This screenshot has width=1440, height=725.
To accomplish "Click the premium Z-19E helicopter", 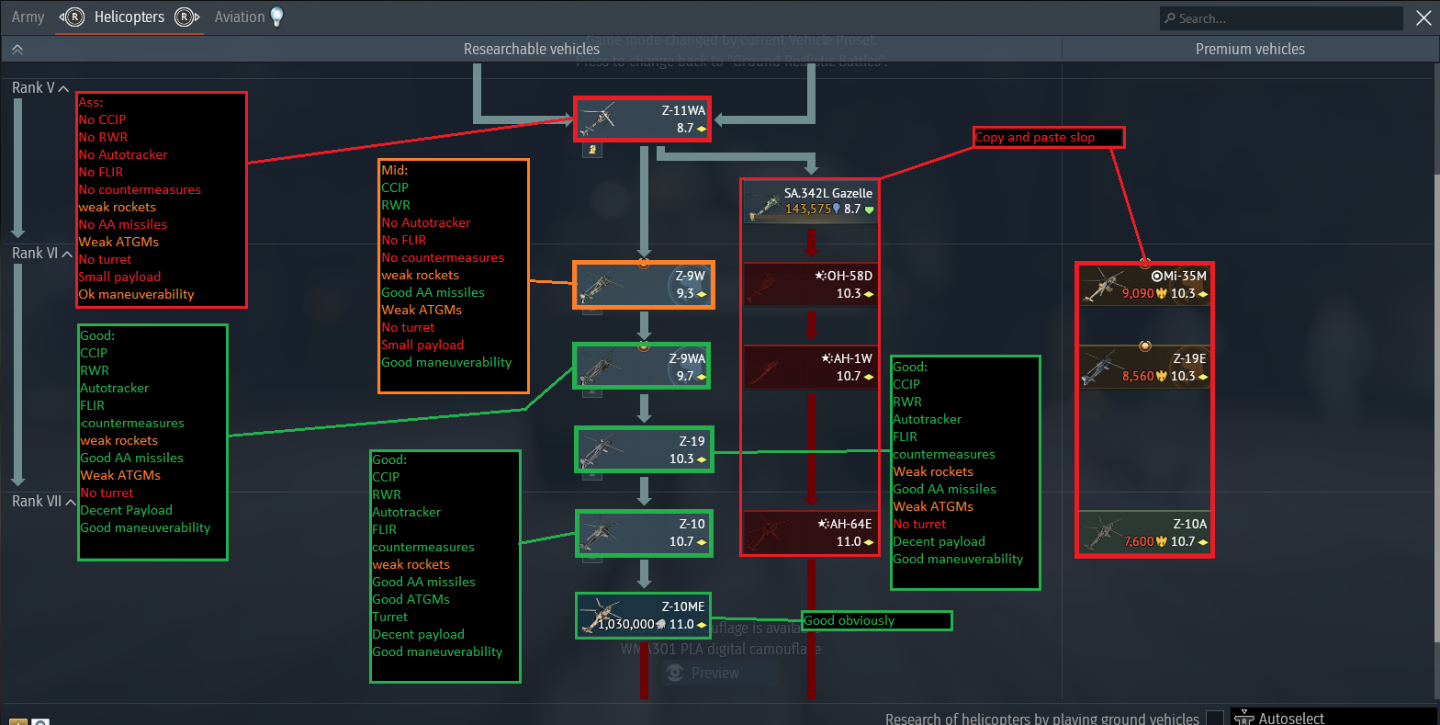I will click(x=1143, y=367).
